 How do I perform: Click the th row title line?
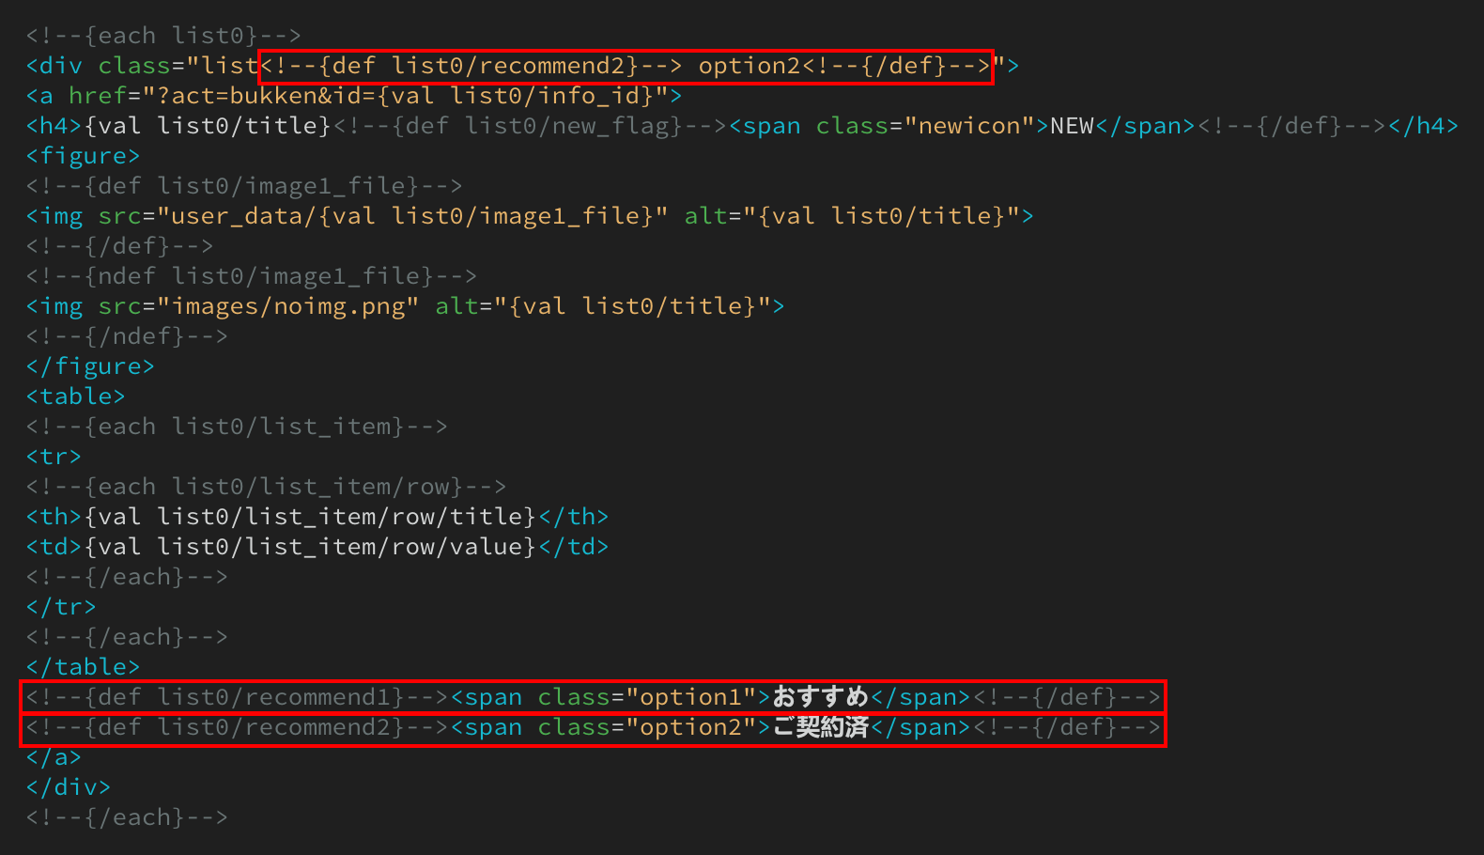point(317,517)
